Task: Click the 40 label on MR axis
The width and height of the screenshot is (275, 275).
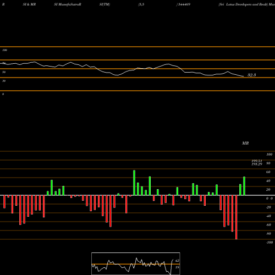Action: (268, 181)
